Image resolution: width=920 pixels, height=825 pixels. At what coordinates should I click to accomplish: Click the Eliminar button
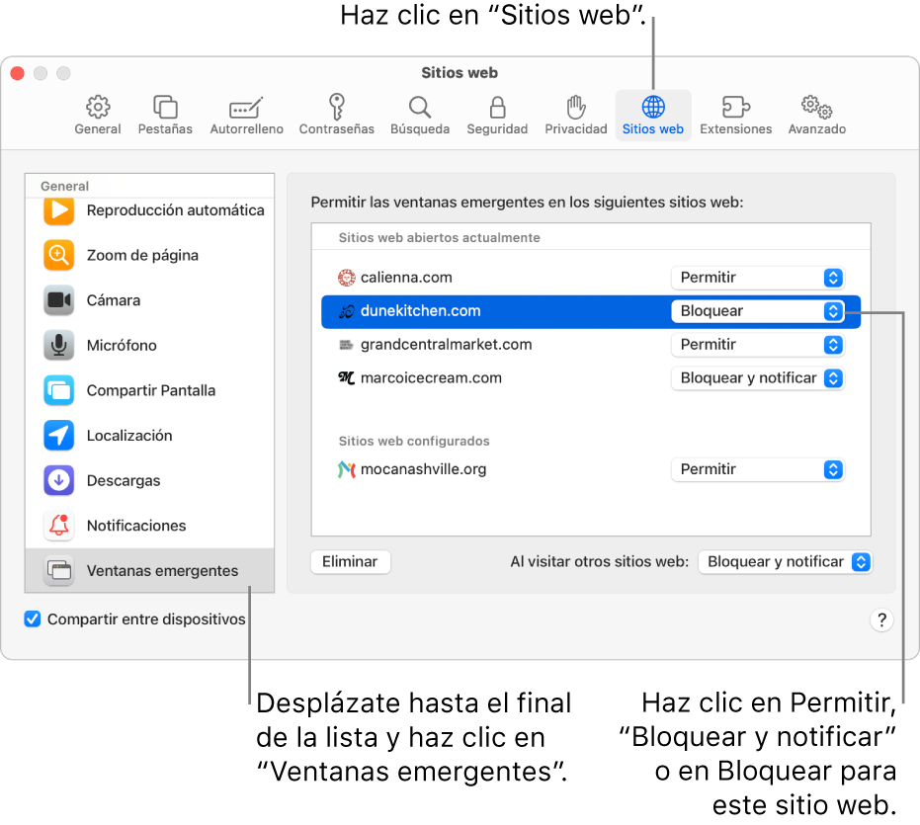[x=350, y=561]
